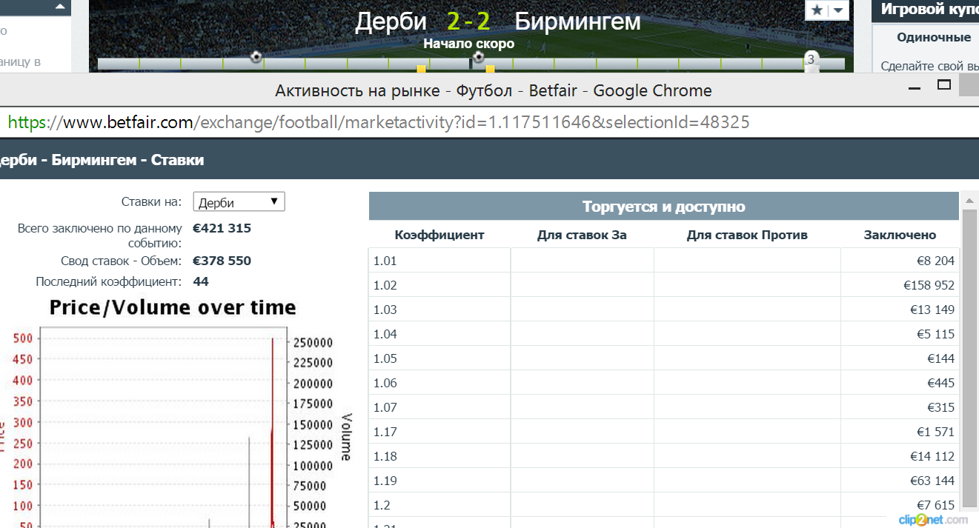Click the 'Для ставок Против' column header
The image size is (979, 528).
747,235
